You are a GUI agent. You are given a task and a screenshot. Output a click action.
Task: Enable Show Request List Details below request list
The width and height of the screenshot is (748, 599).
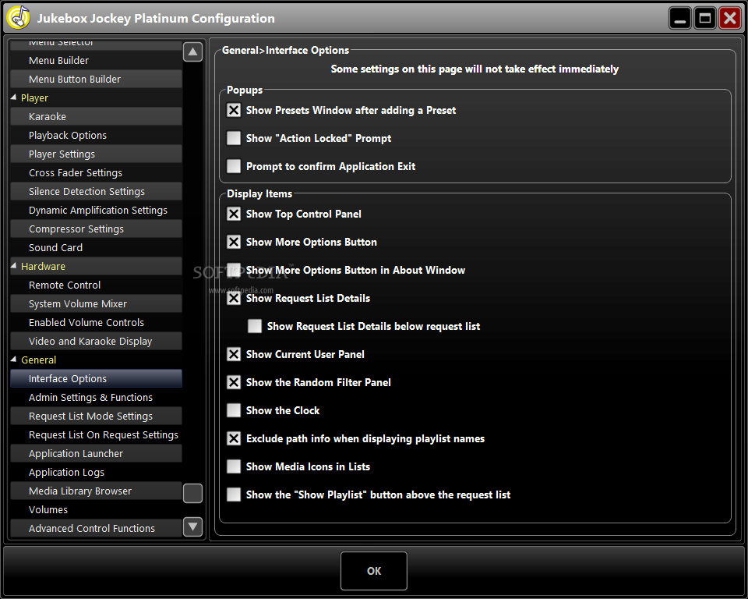tap(255, 326)
